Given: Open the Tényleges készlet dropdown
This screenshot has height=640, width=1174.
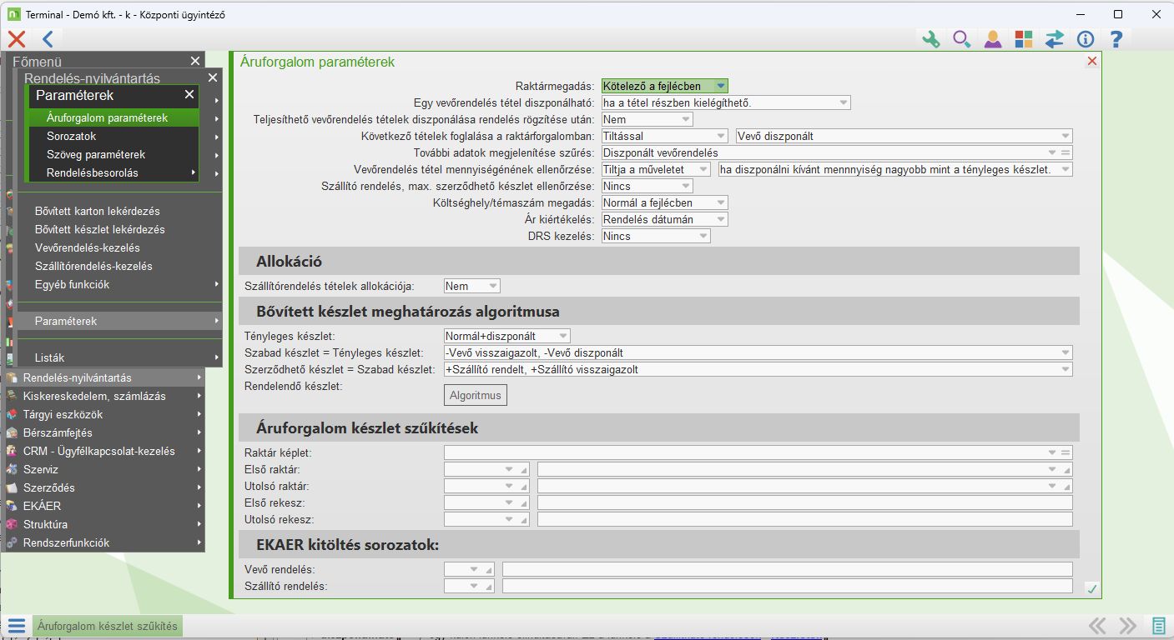Looking at the screenshot, I should [563, 336].
